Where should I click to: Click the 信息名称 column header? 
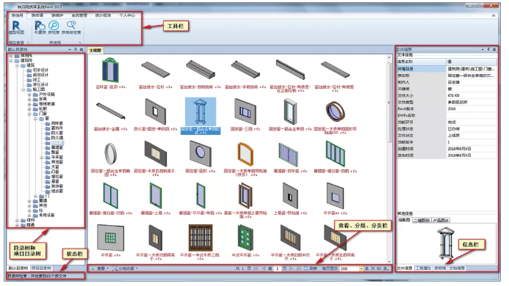421,62
